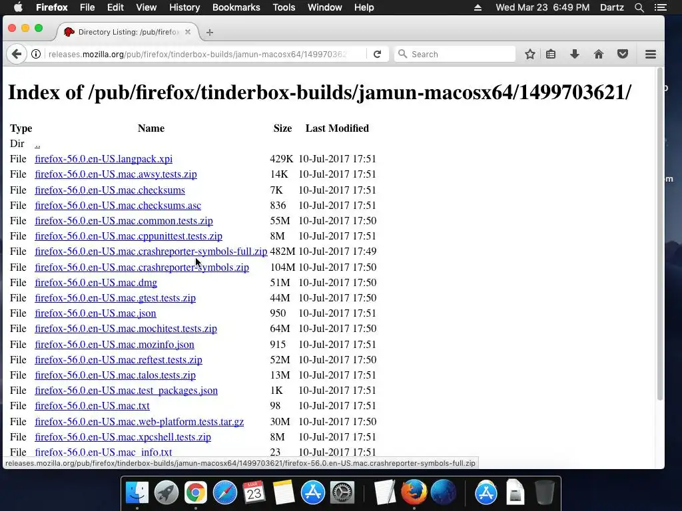
Task: Open the Tools menu
Action: tap(284, 7)
